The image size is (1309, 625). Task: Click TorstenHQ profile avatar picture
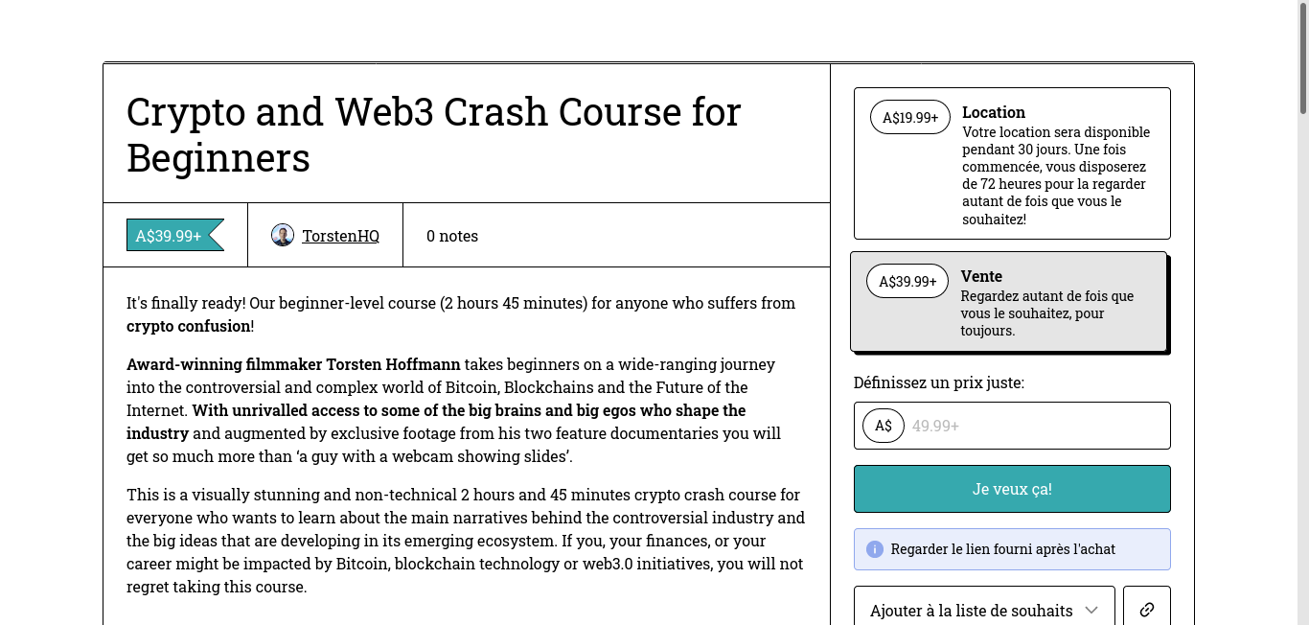tap(283, 235)
